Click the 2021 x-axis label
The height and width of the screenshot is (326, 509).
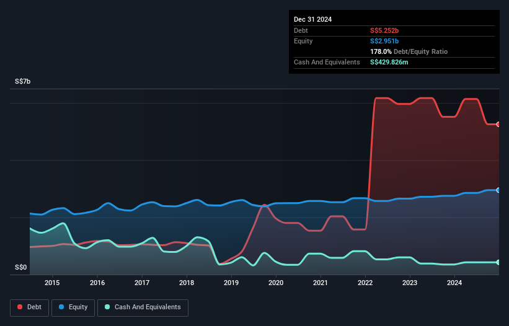[x=321, y=283]
